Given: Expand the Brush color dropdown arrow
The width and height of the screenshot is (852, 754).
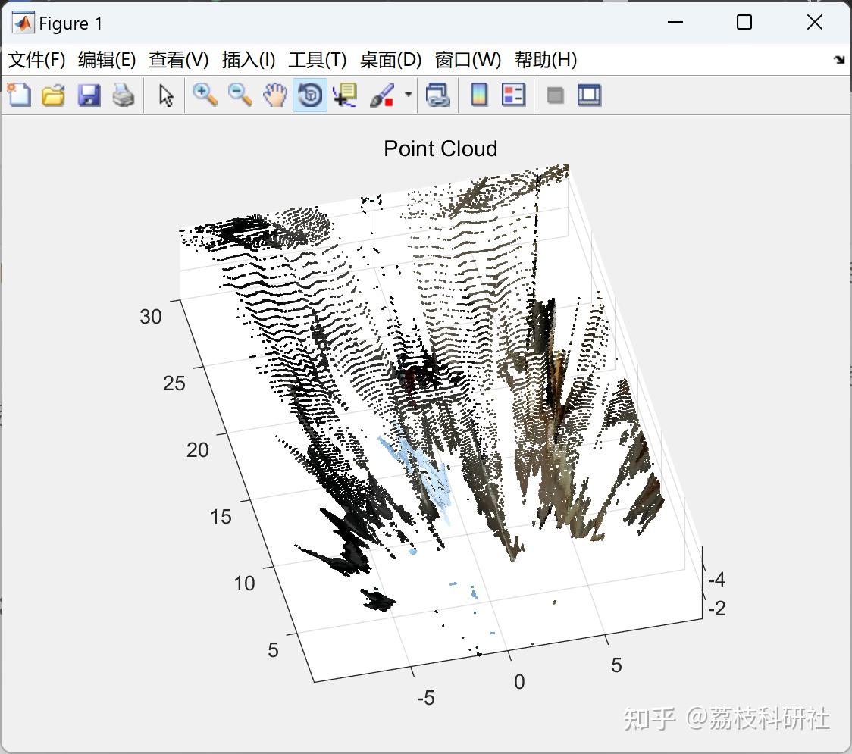Looking at the screenshot, I should tap(408, 95).
